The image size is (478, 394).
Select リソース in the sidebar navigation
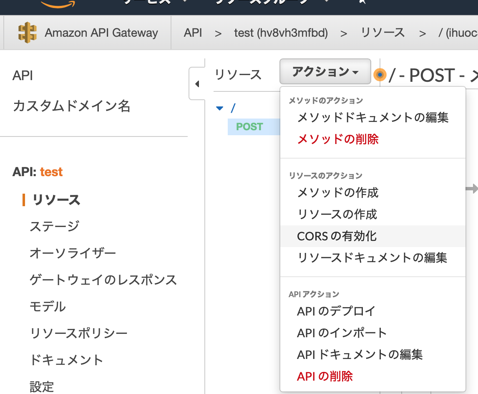click(x=56, y=200)
